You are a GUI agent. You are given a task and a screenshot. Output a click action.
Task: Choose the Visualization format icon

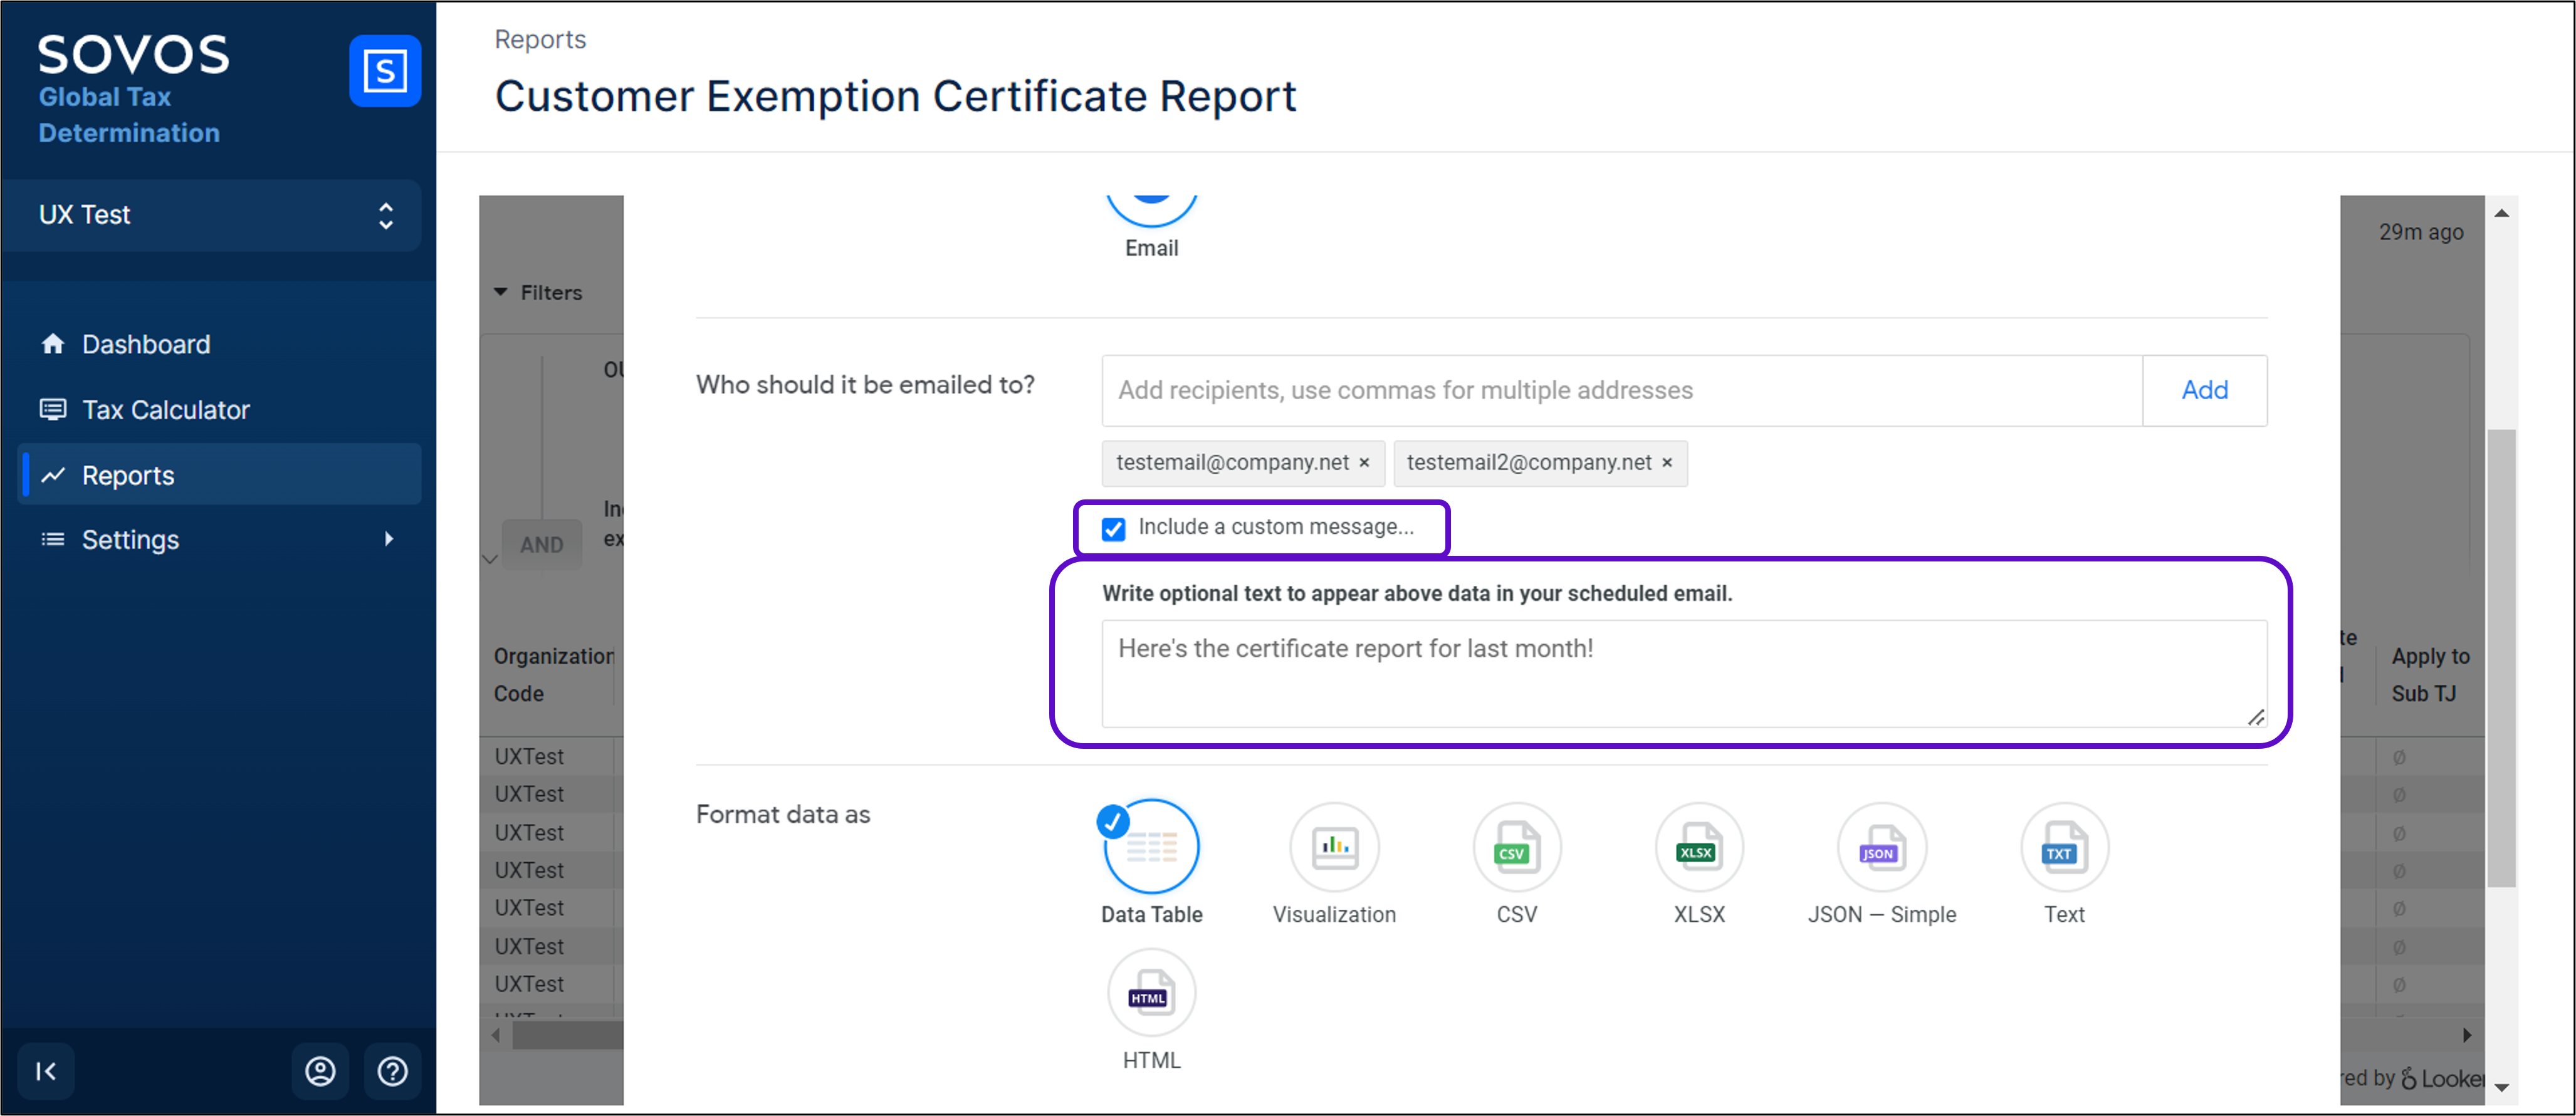coord(1334,848)
